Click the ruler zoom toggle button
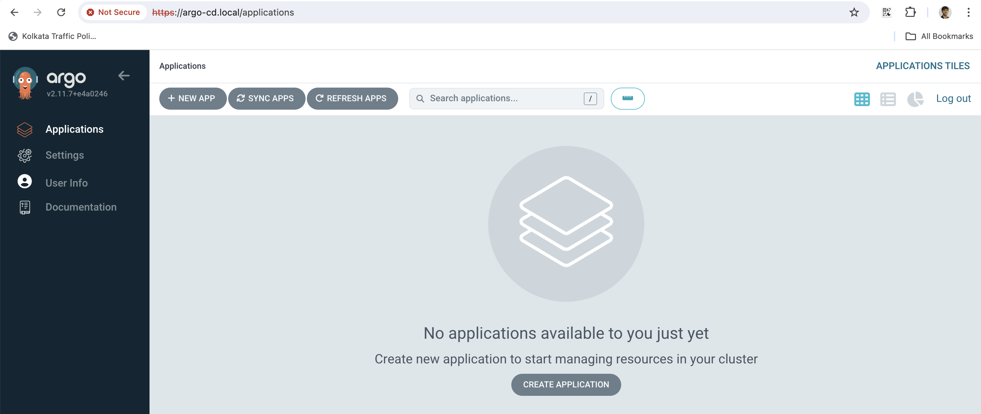The image size is (981, 414). point(627,98)
